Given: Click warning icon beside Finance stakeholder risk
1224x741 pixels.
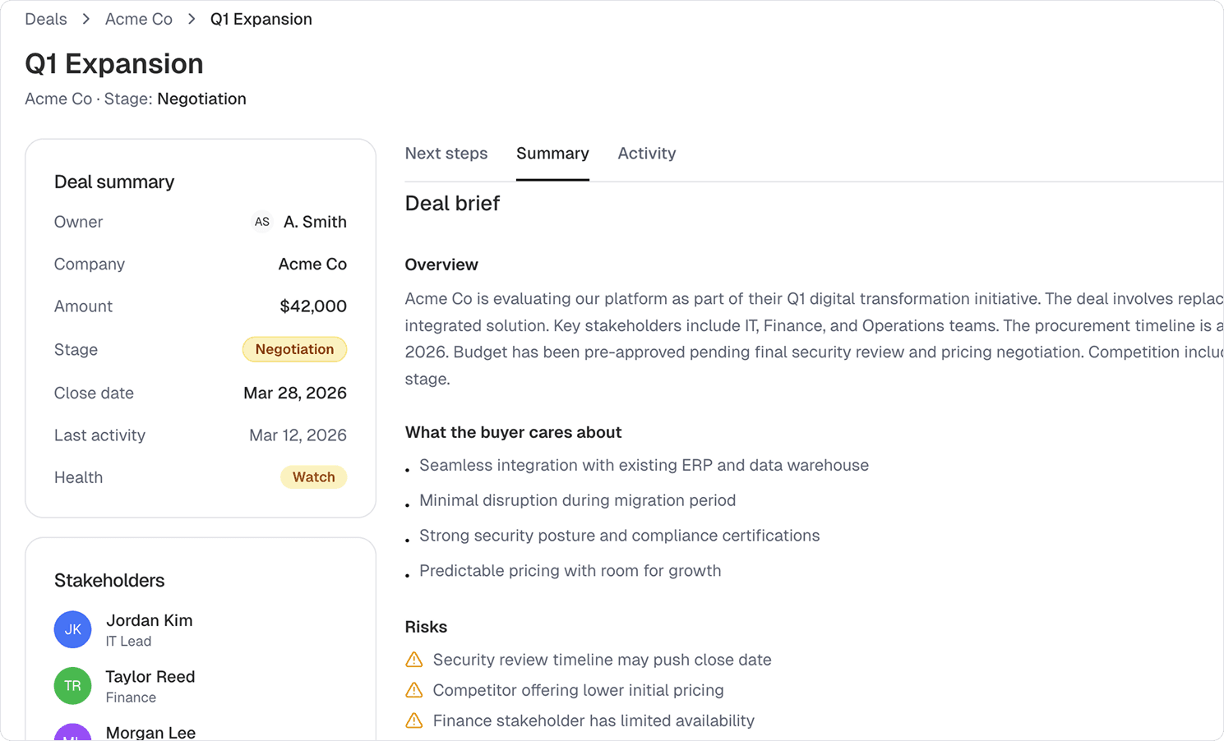Looking at the screenshot, I should (414, 720).
